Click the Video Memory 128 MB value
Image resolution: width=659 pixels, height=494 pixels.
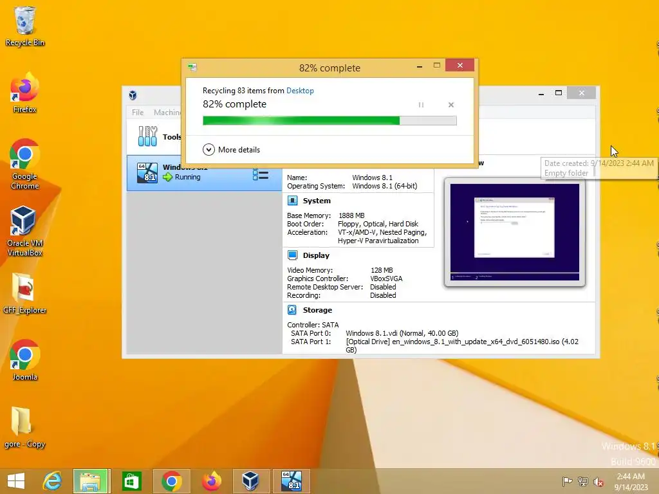382,270
